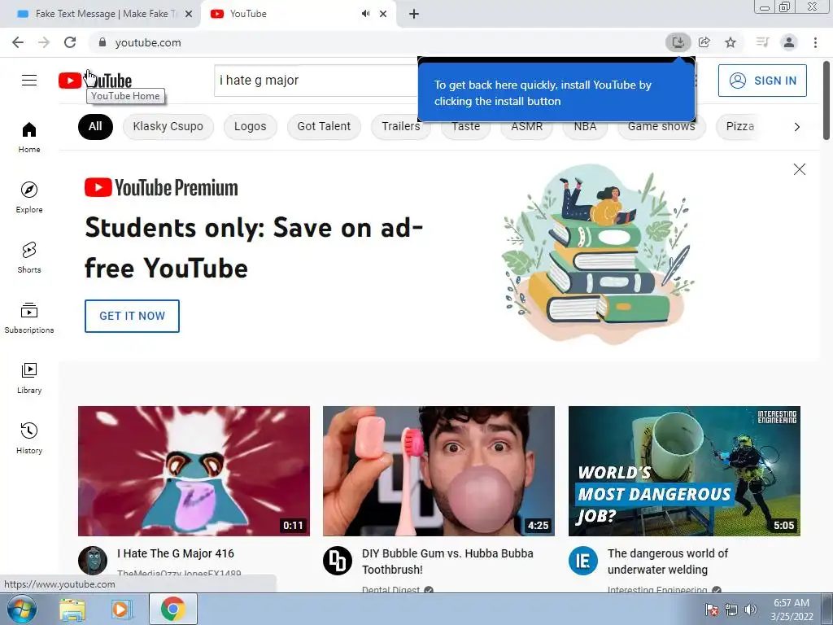
Task: Filter by Klasky Csupo chip
Action: click(x=168, y=126)
